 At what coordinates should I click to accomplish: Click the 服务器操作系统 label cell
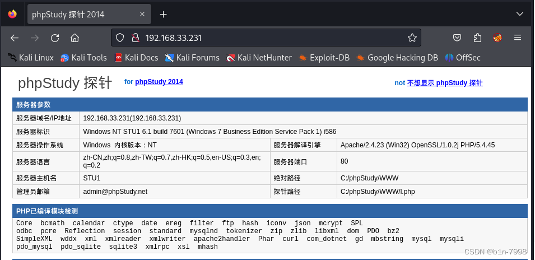click(x=46, y=145)
